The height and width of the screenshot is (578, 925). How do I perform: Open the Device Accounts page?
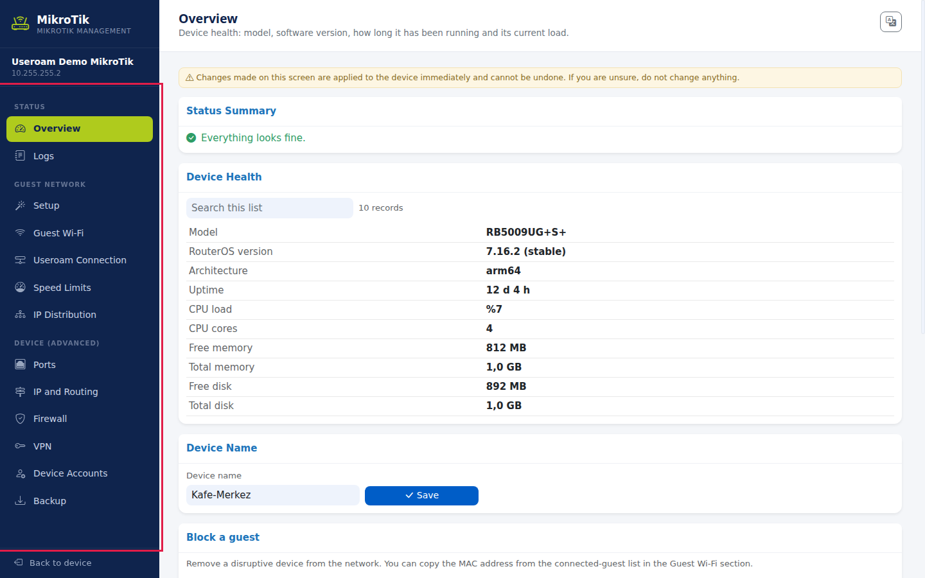pyautogui.click(x=80, y=473)
